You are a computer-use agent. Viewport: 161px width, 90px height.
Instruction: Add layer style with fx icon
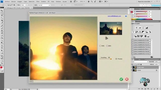[142, 89]
